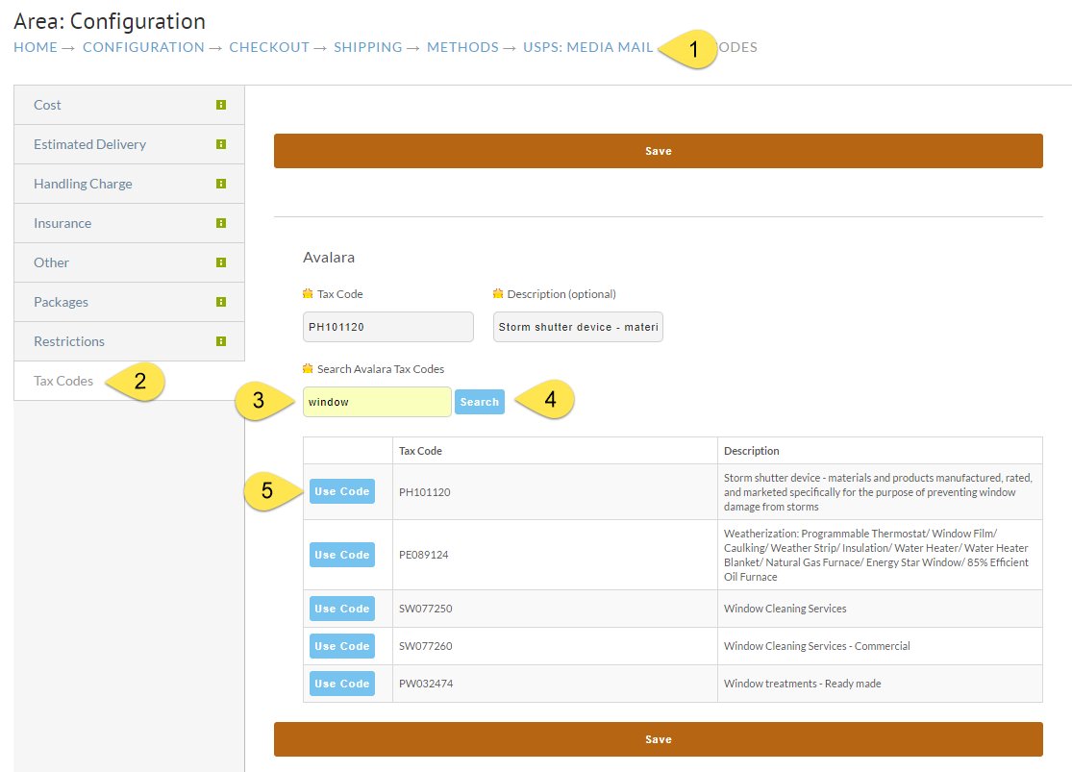Click the green icon next to Restrictions

221,341
